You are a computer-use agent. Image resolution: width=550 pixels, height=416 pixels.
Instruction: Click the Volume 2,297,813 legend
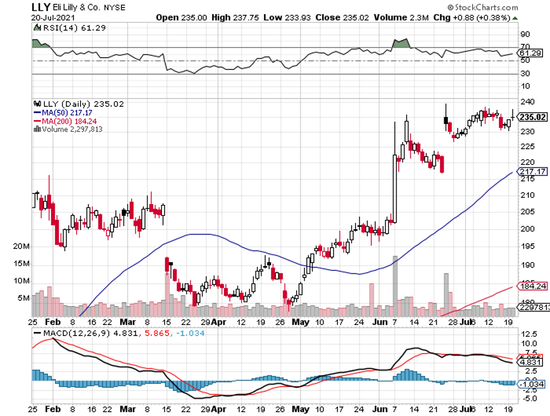pyautogui.click(x=72, y=129)
